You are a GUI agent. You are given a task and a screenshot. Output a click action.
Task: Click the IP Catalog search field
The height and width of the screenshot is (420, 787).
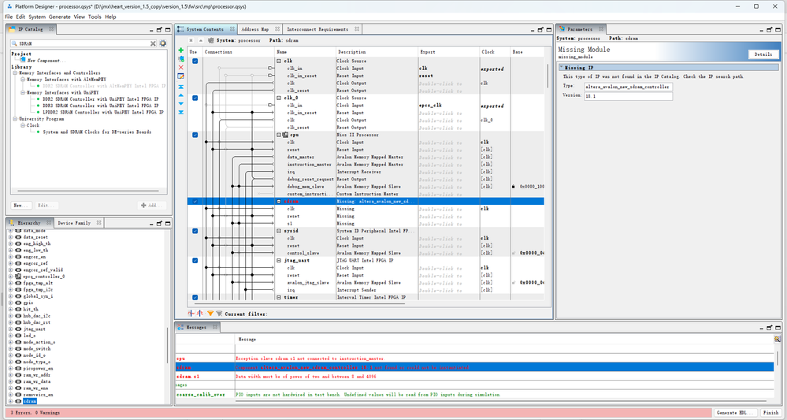[x=79, y=43]
